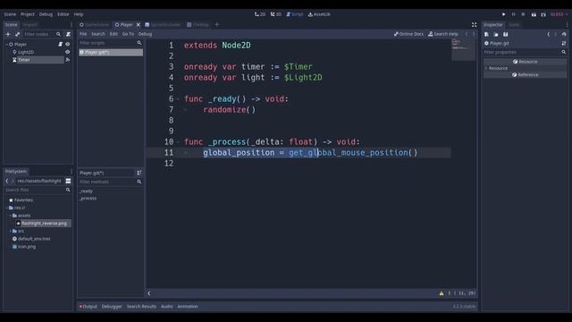The height and width of the screenshot is (322, 572).
Task: Open the Output bottom panel
Action: point(88,306)
